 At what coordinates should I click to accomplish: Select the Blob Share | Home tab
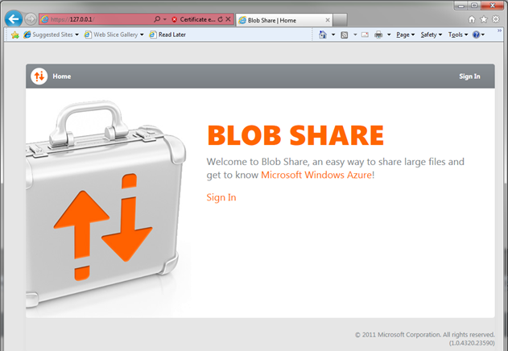[x=284, y=20]
